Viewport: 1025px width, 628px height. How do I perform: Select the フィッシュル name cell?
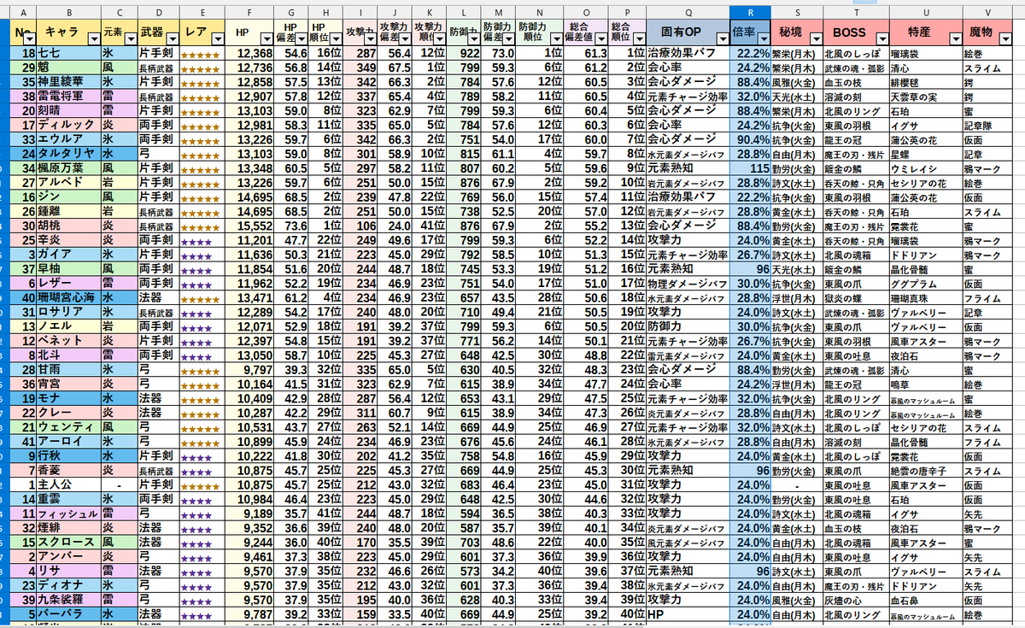tap(69, 514)
